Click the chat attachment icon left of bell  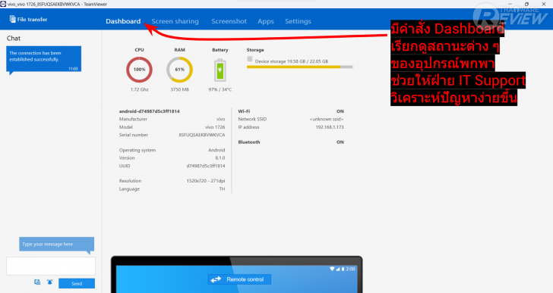[37, 282]
